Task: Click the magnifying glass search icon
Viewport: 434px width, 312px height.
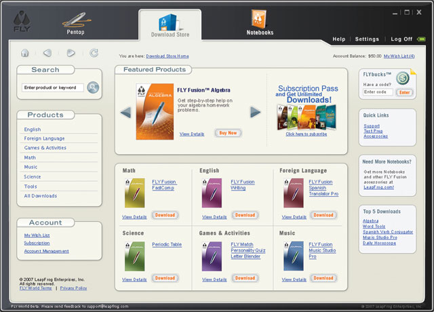Action: click(93, 87)
